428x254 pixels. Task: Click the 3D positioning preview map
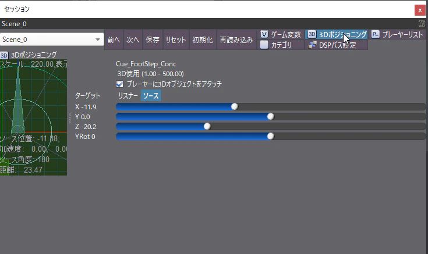point(33,117)
